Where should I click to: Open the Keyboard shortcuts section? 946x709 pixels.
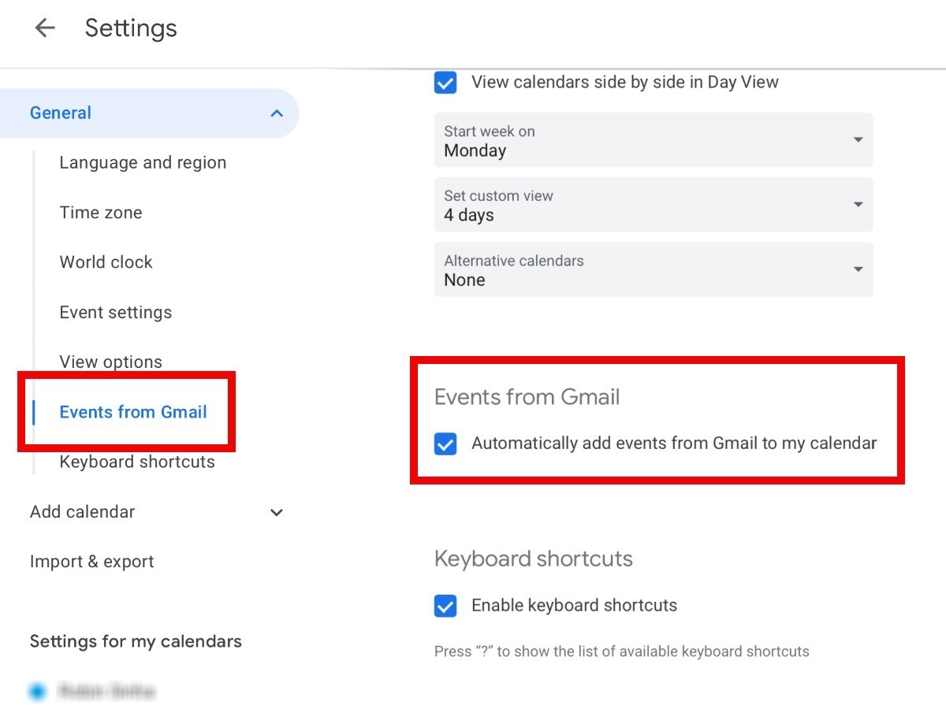coord(136,462)
